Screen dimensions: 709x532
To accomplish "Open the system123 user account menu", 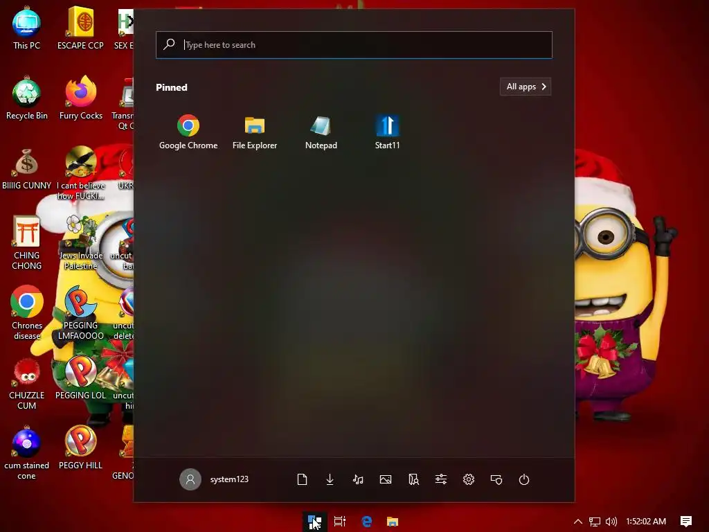I will [215, 479].
